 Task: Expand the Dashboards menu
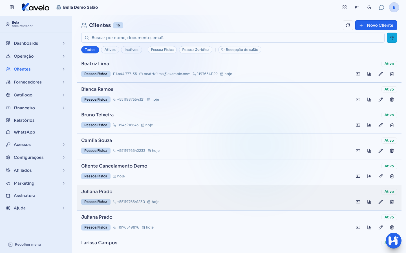tap(36, 43)
